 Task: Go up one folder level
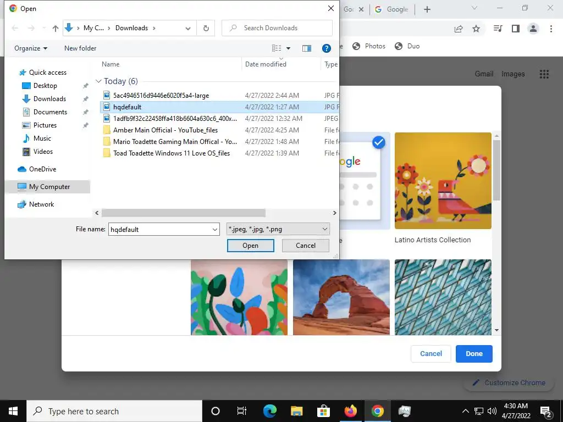[x=56, y=29]
